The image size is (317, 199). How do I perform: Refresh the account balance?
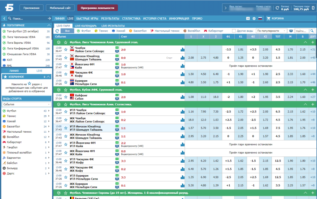(277, 8)
